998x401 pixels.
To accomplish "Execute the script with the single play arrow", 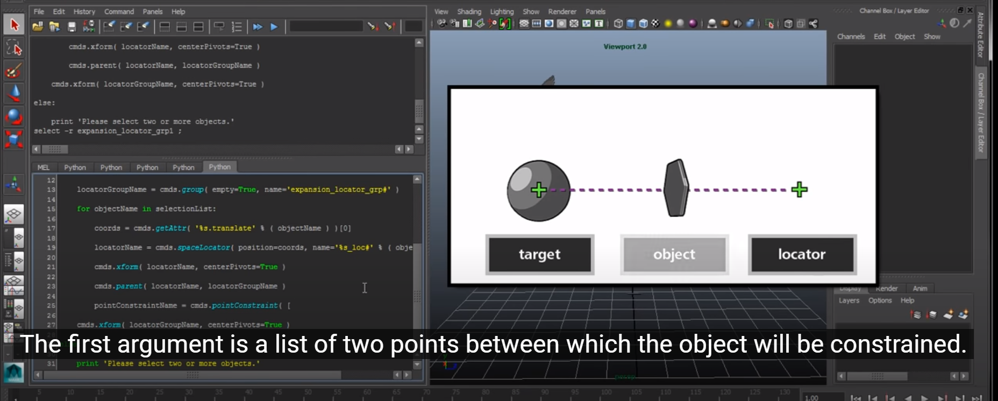I will tap(274, 26).
